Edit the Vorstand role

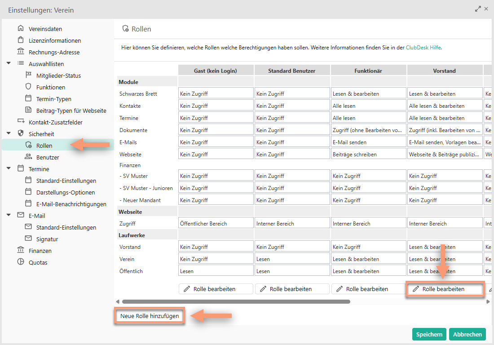[445, 289]
